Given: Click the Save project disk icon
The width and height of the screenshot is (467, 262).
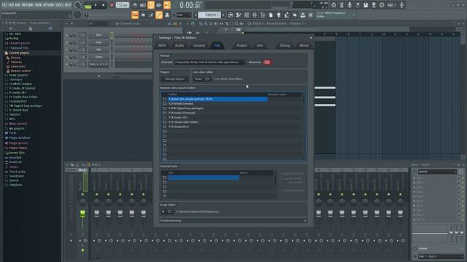Looking at the screenshot, I should [366, 5].
